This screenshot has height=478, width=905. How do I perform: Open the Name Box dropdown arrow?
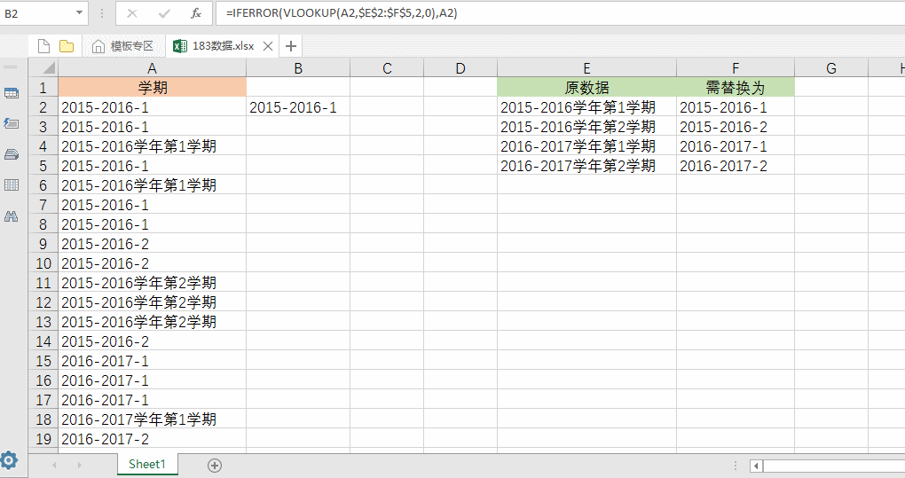pos(79,13)
